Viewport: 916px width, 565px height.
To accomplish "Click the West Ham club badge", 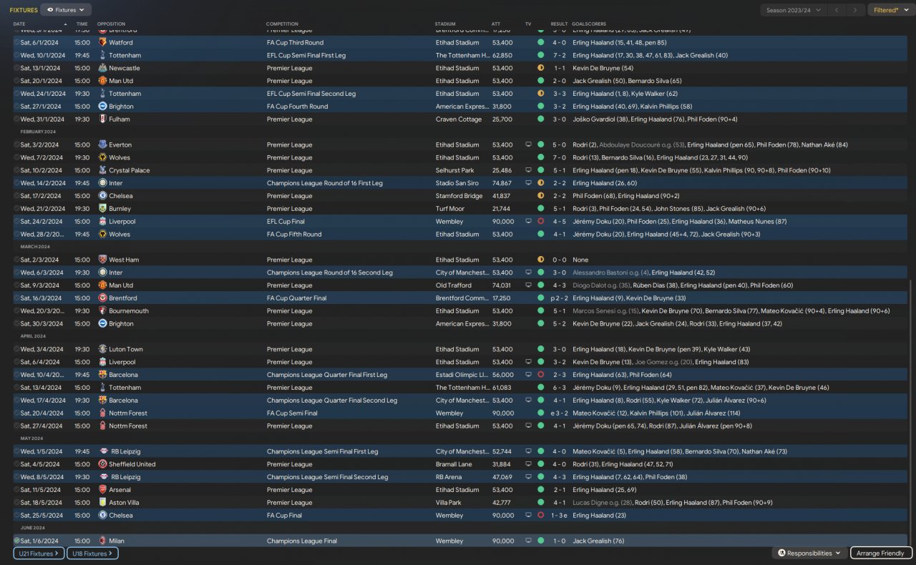I will tap(102, 260).
